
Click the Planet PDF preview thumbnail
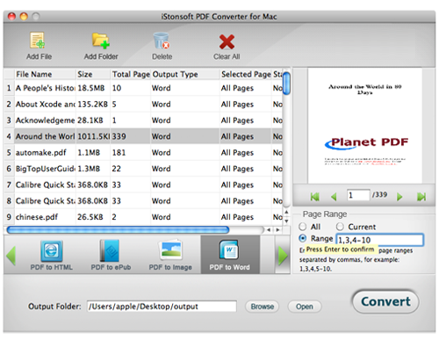(x=365, y=126)
